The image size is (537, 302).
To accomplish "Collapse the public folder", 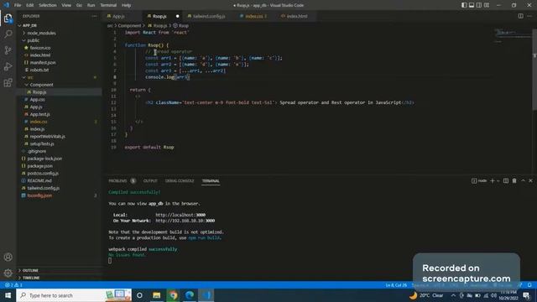I will 34,40.
